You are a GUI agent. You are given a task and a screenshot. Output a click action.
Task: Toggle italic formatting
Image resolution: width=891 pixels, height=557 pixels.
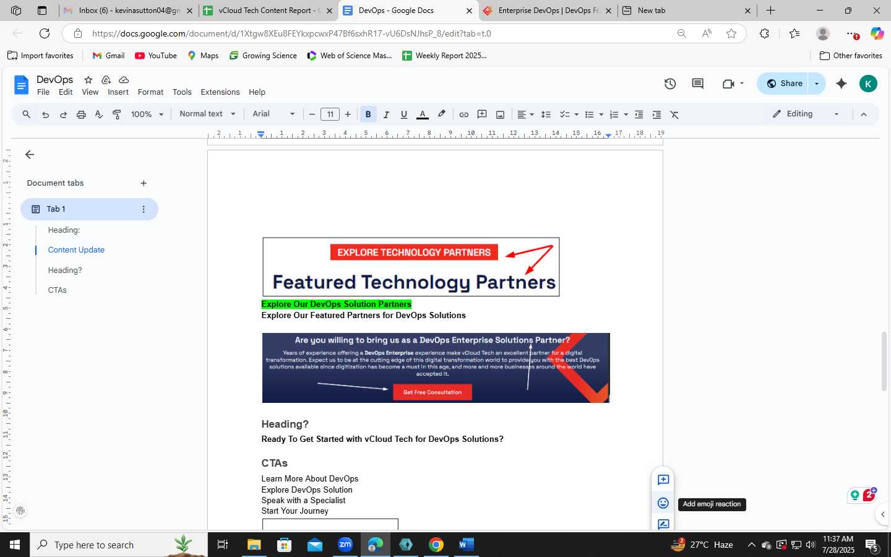click(x=386, y=114)
